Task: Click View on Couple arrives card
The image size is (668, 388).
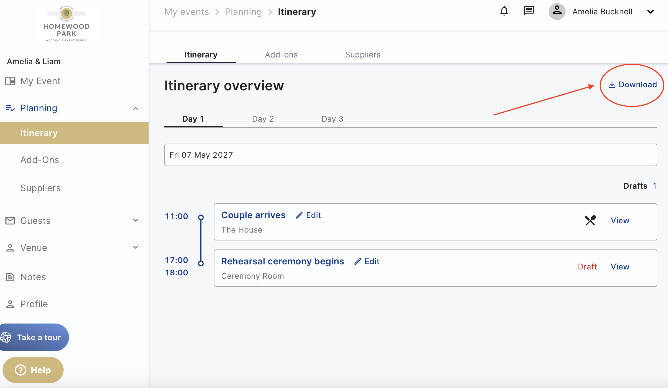Action: [x=620, y=220]
